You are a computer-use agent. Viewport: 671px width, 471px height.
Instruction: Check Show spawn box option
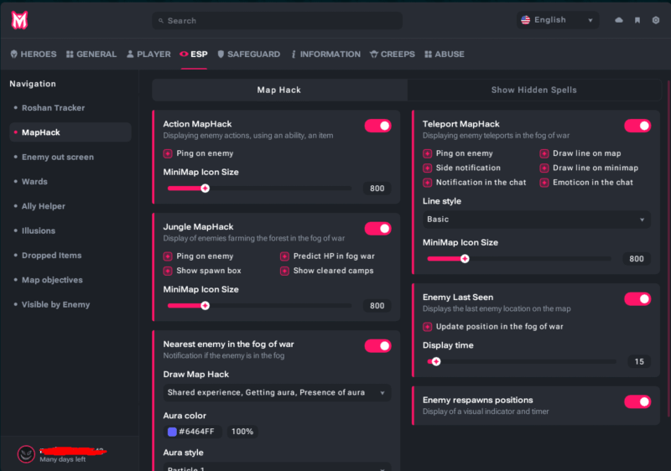coord(168,271)
